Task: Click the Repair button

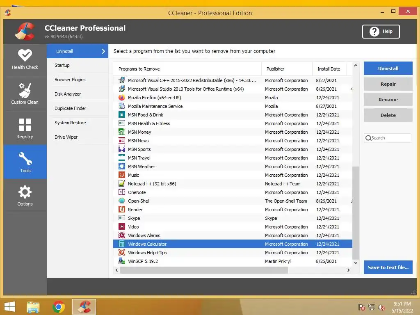Action: 388,84
